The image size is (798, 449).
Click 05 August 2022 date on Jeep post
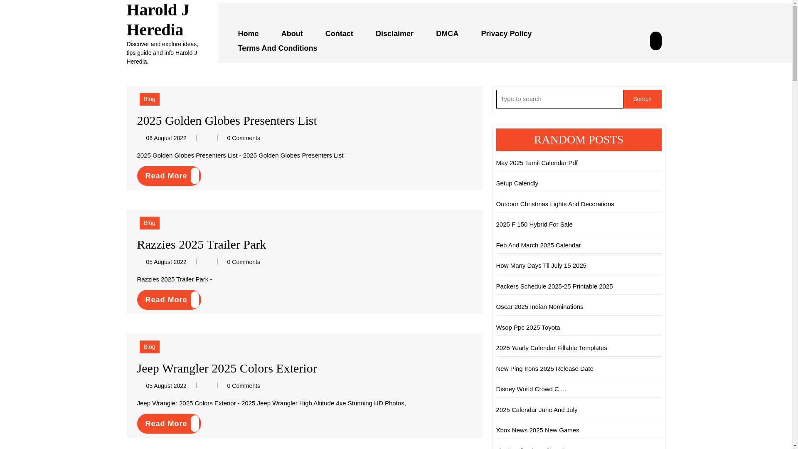pos(166,386)
